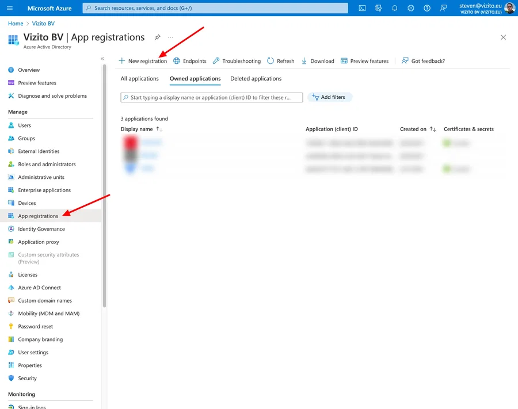Open the Add filters control
This screenshot has width=518, height=409.
(330, 97)
